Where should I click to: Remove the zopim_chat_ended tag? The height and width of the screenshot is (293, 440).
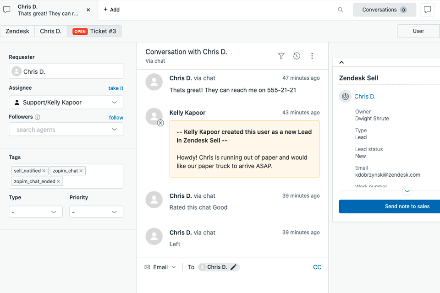point(58,181)
